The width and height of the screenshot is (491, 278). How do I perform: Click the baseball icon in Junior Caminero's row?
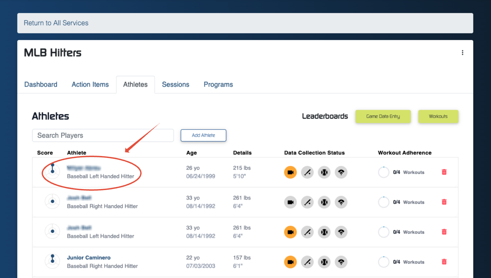324,262
